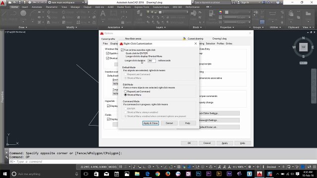Click the Undo arrow in quick access toolbar
The image size is (317, 178).
[x=35, y=2]
